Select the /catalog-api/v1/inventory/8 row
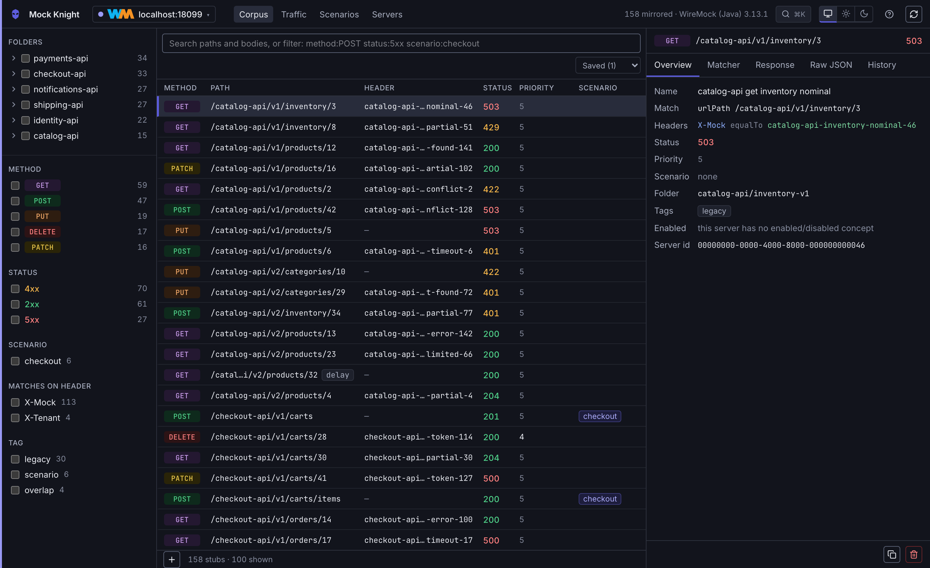Viewport: 930px width, 568px height. [x=401, y=127]
